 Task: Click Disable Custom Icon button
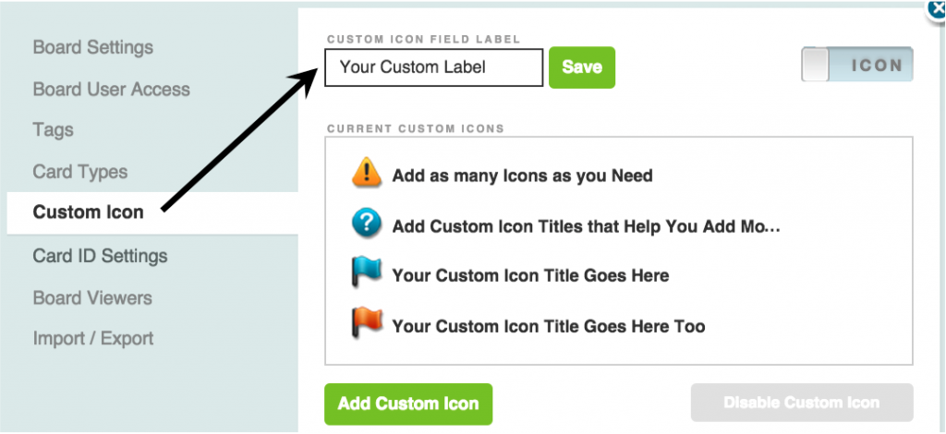click(802, 402)
